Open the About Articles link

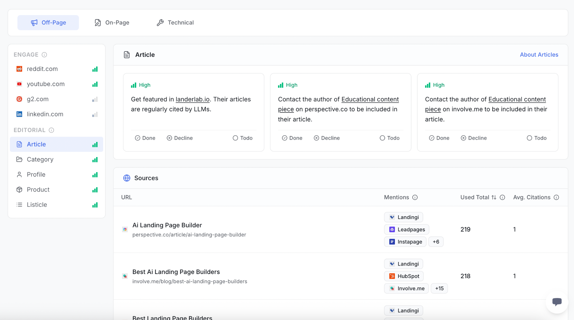(x=539, y=55)
